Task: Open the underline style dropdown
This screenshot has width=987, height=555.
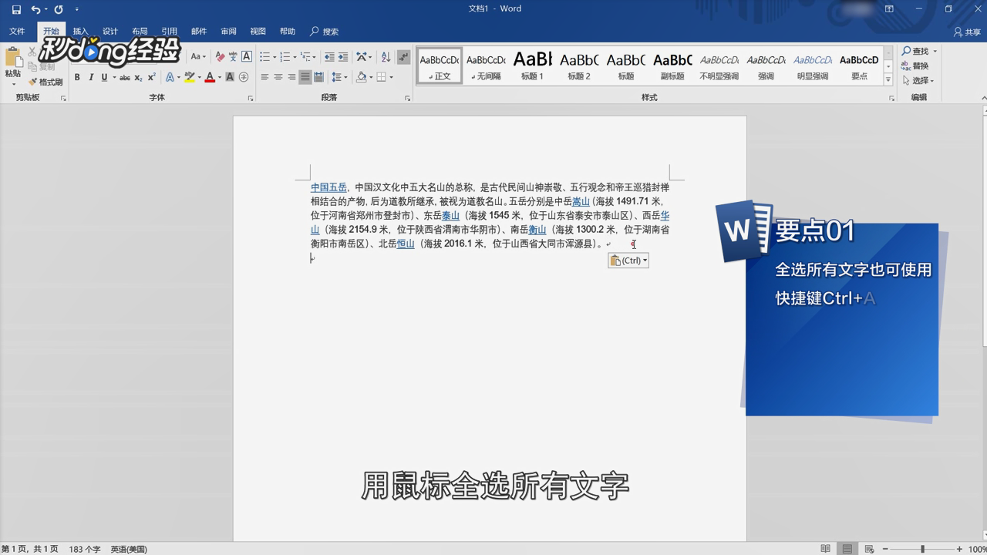Action: 114,77
